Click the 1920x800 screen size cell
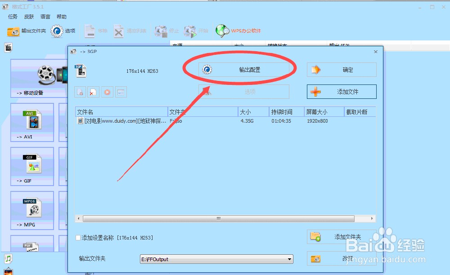The image size is (450, 275). 317,121
